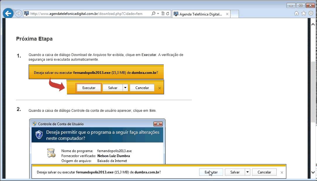Select the Agenda Telefônica Digital tab
The width and height of the screenshot is (317, 181).
pyautogui.click(x=201, y=14)
